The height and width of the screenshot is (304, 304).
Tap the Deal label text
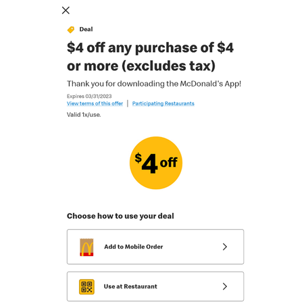(x=86, y=29)
